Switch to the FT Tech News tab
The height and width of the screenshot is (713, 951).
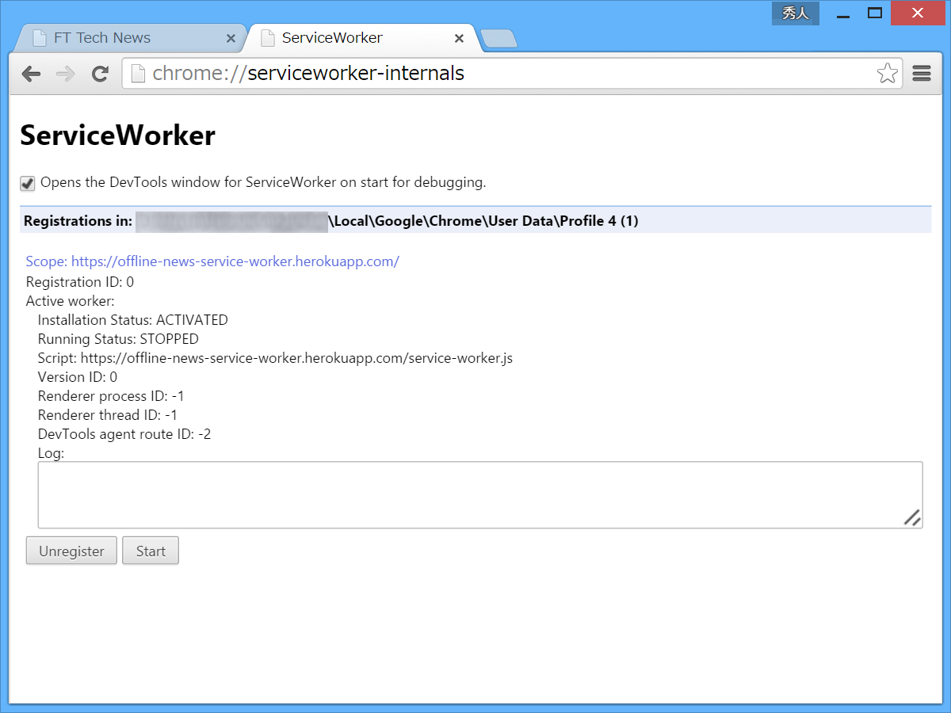[x=131, y=38]
